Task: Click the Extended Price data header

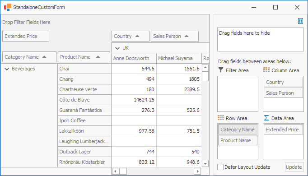Action: pyautogui.click(x=26, y=36)
